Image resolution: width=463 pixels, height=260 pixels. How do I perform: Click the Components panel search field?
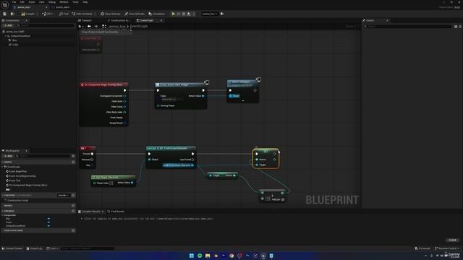click(x=46, y=26)
